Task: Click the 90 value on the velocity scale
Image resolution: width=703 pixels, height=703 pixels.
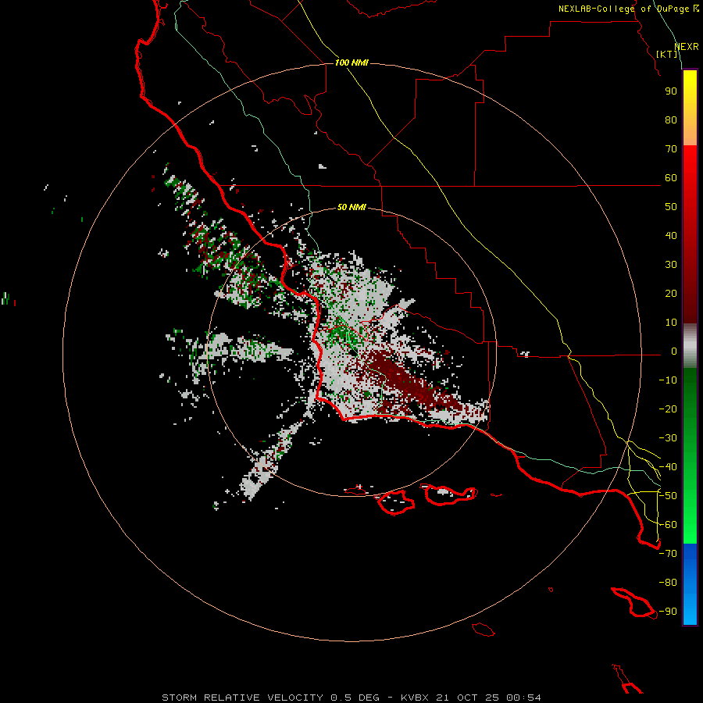Action: (x=671, y=91)
